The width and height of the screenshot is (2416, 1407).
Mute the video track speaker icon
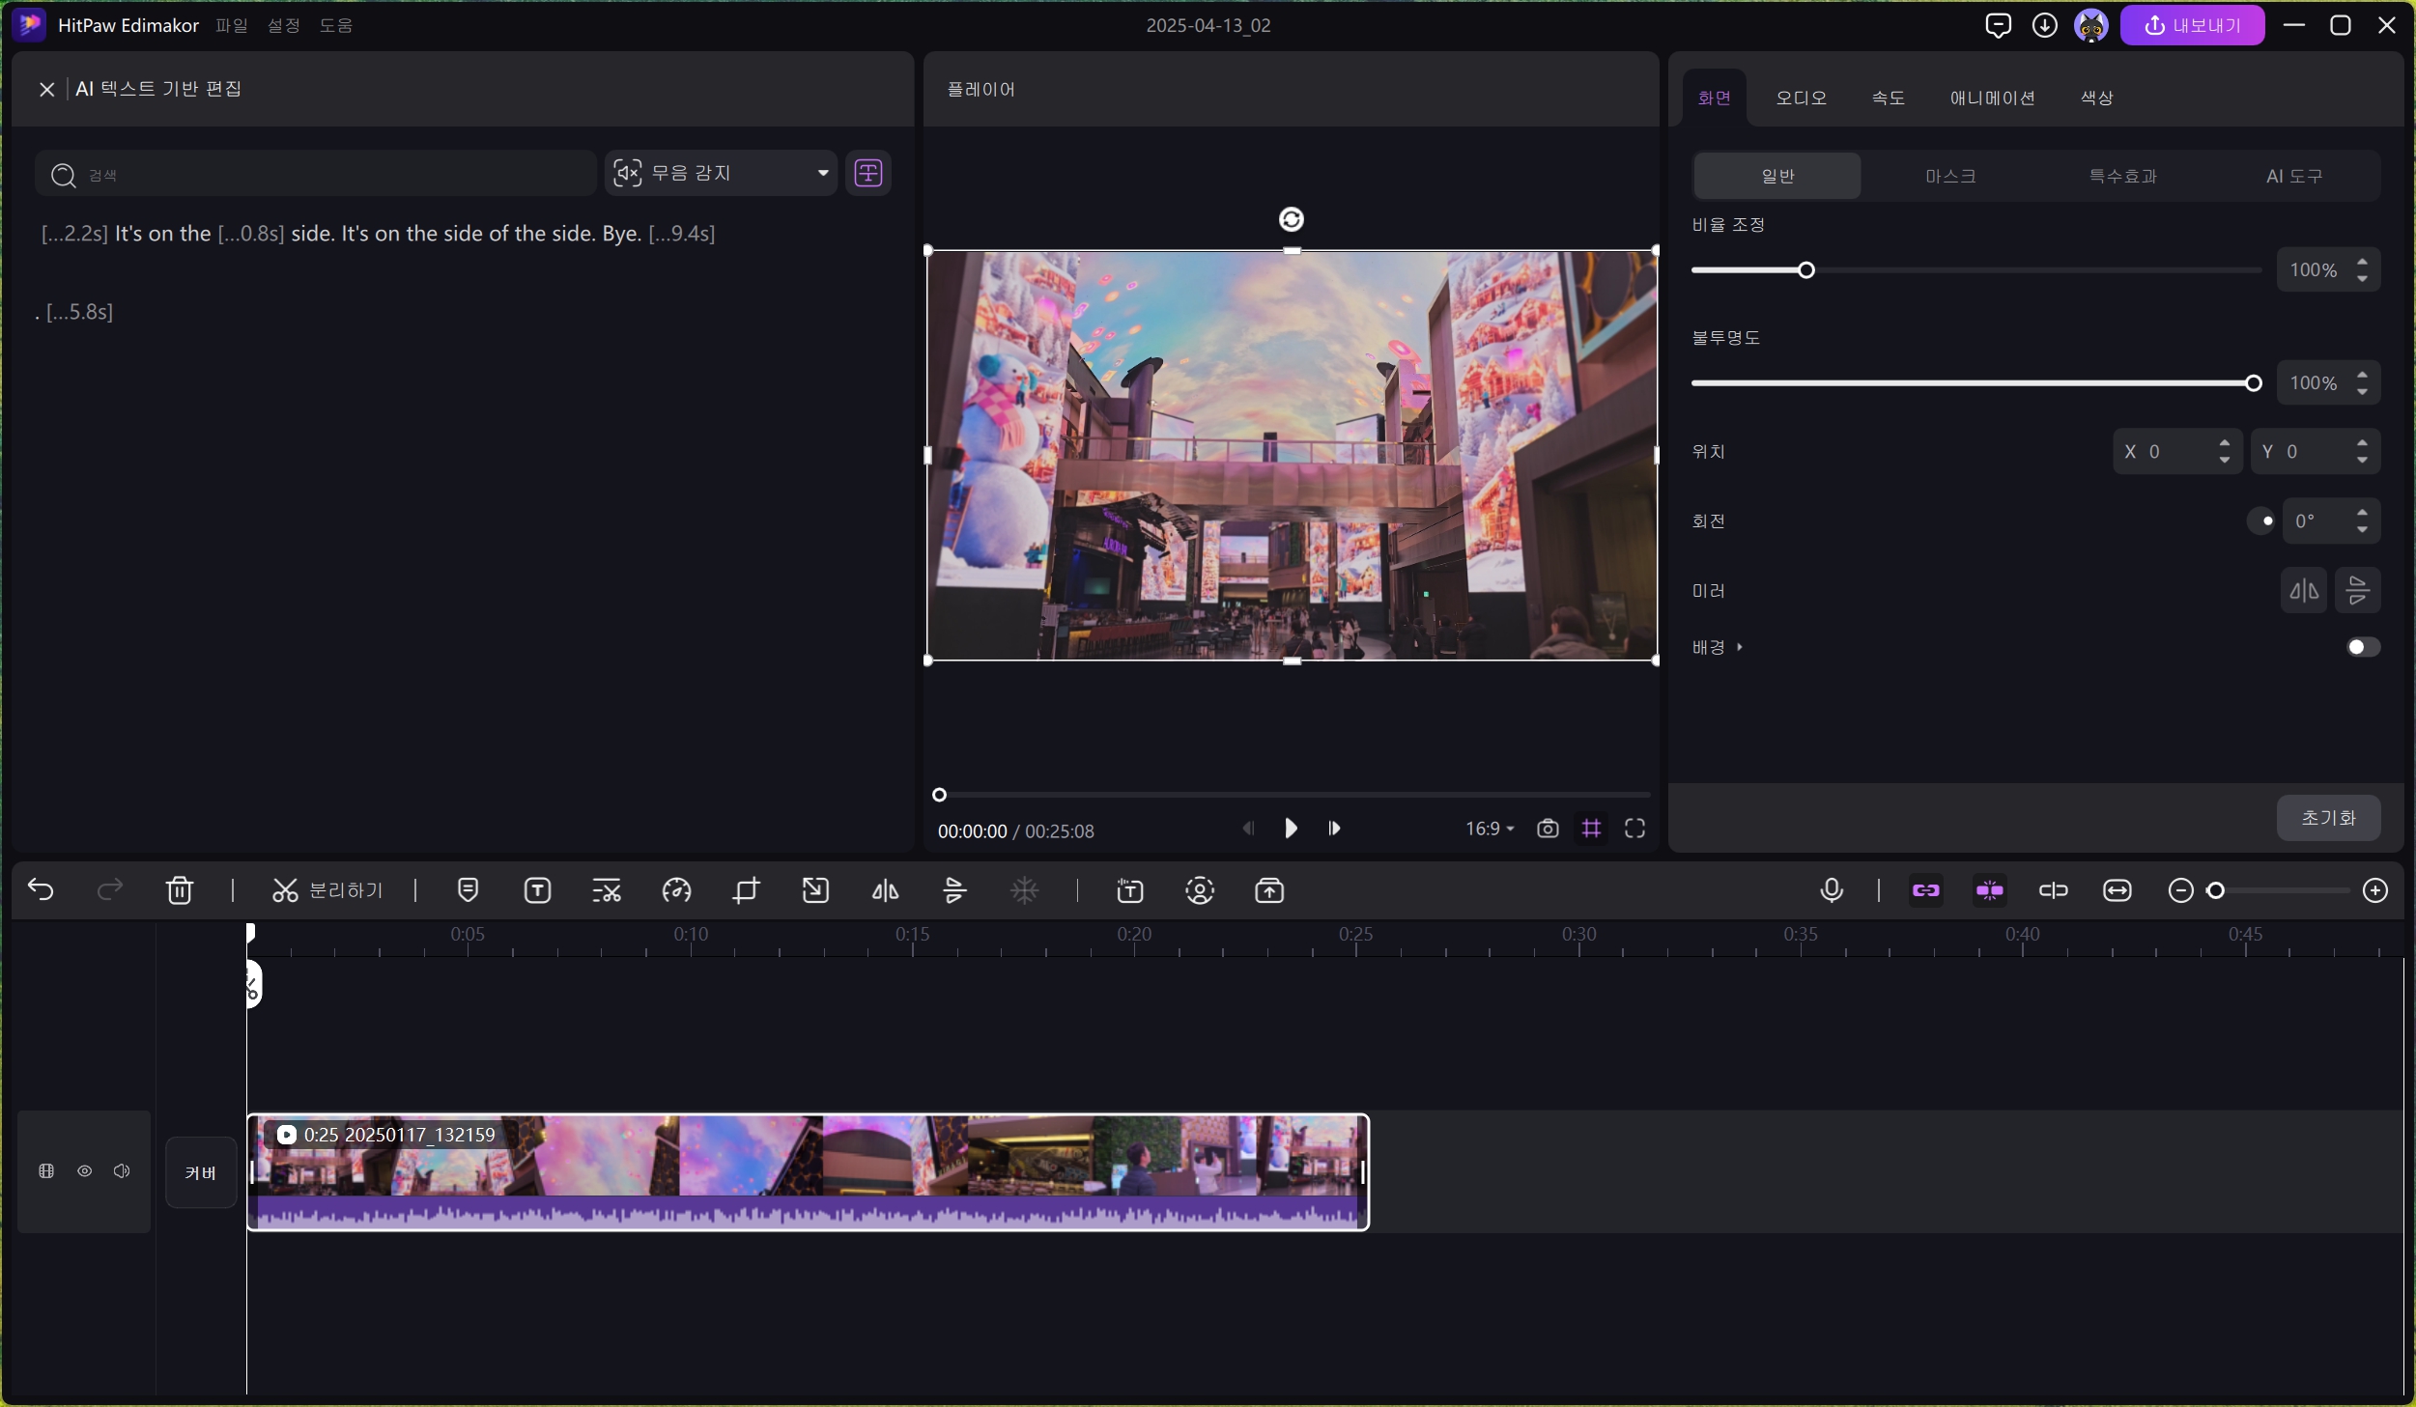pyautogui.click(x=122, y=1171)
